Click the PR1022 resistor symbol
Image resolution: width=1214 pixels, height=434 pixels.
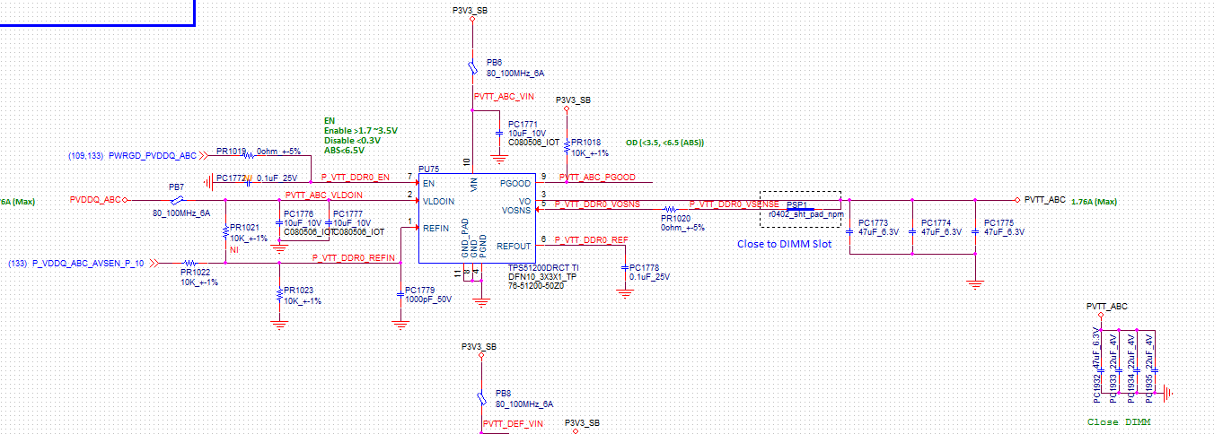pos(190,264)
